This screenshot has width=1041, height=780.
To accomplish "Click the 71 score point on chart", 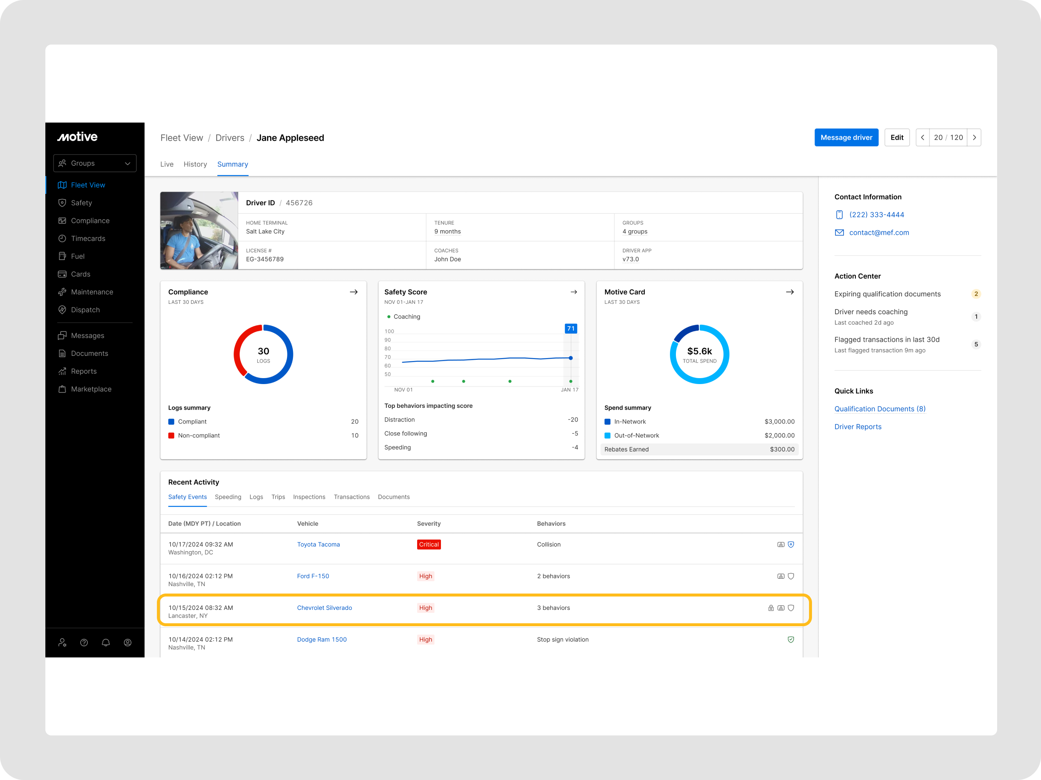I will [x=570, y=358].
